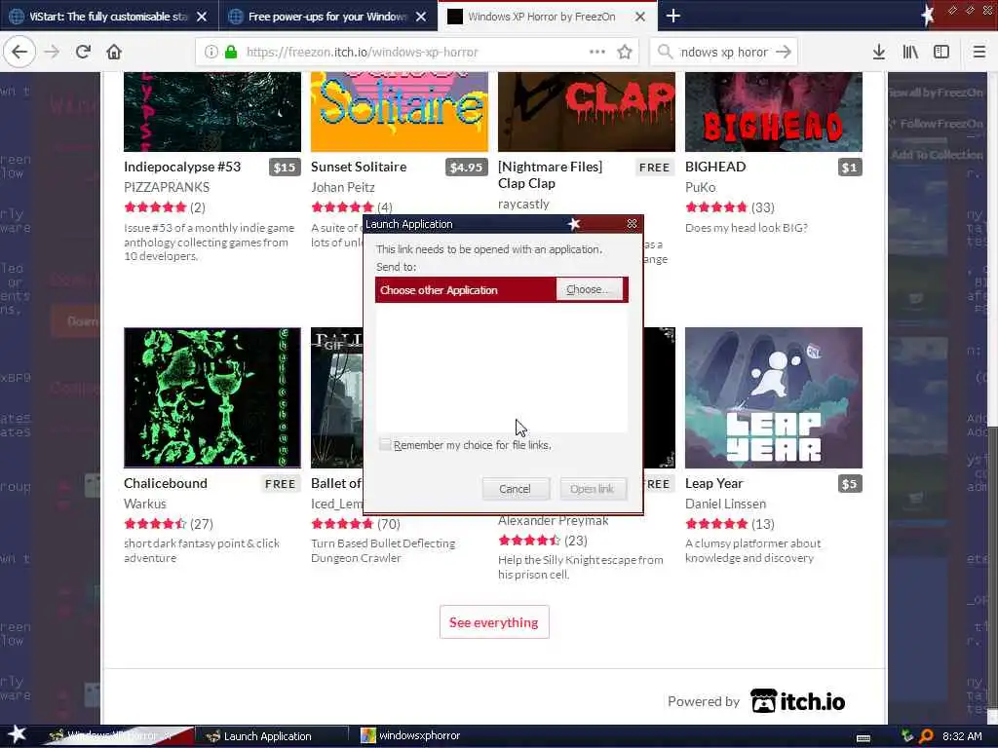998x748 pixels.
Task: Click the Indiepocalypse #53 cover thumbnail
Action: [211, 112]
